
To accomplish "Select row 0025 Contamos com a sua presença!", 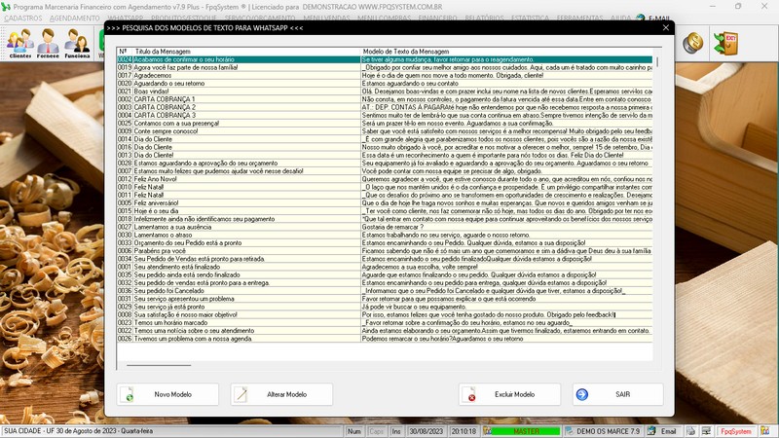I will [x=385, y=124].
